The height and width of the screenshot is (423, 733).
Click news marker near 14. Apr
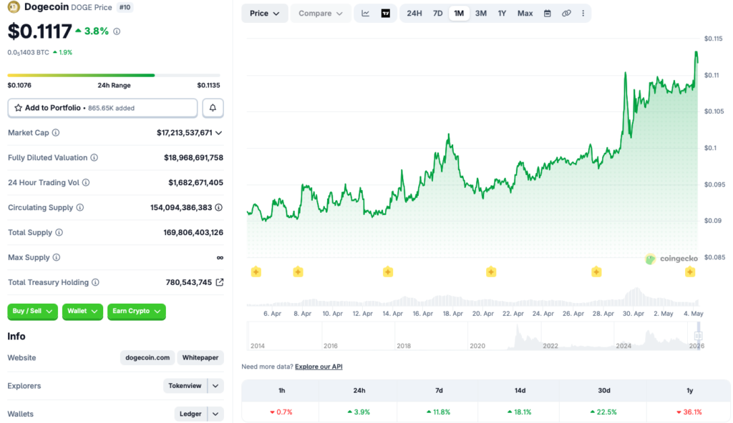click(x=387, y=272)
